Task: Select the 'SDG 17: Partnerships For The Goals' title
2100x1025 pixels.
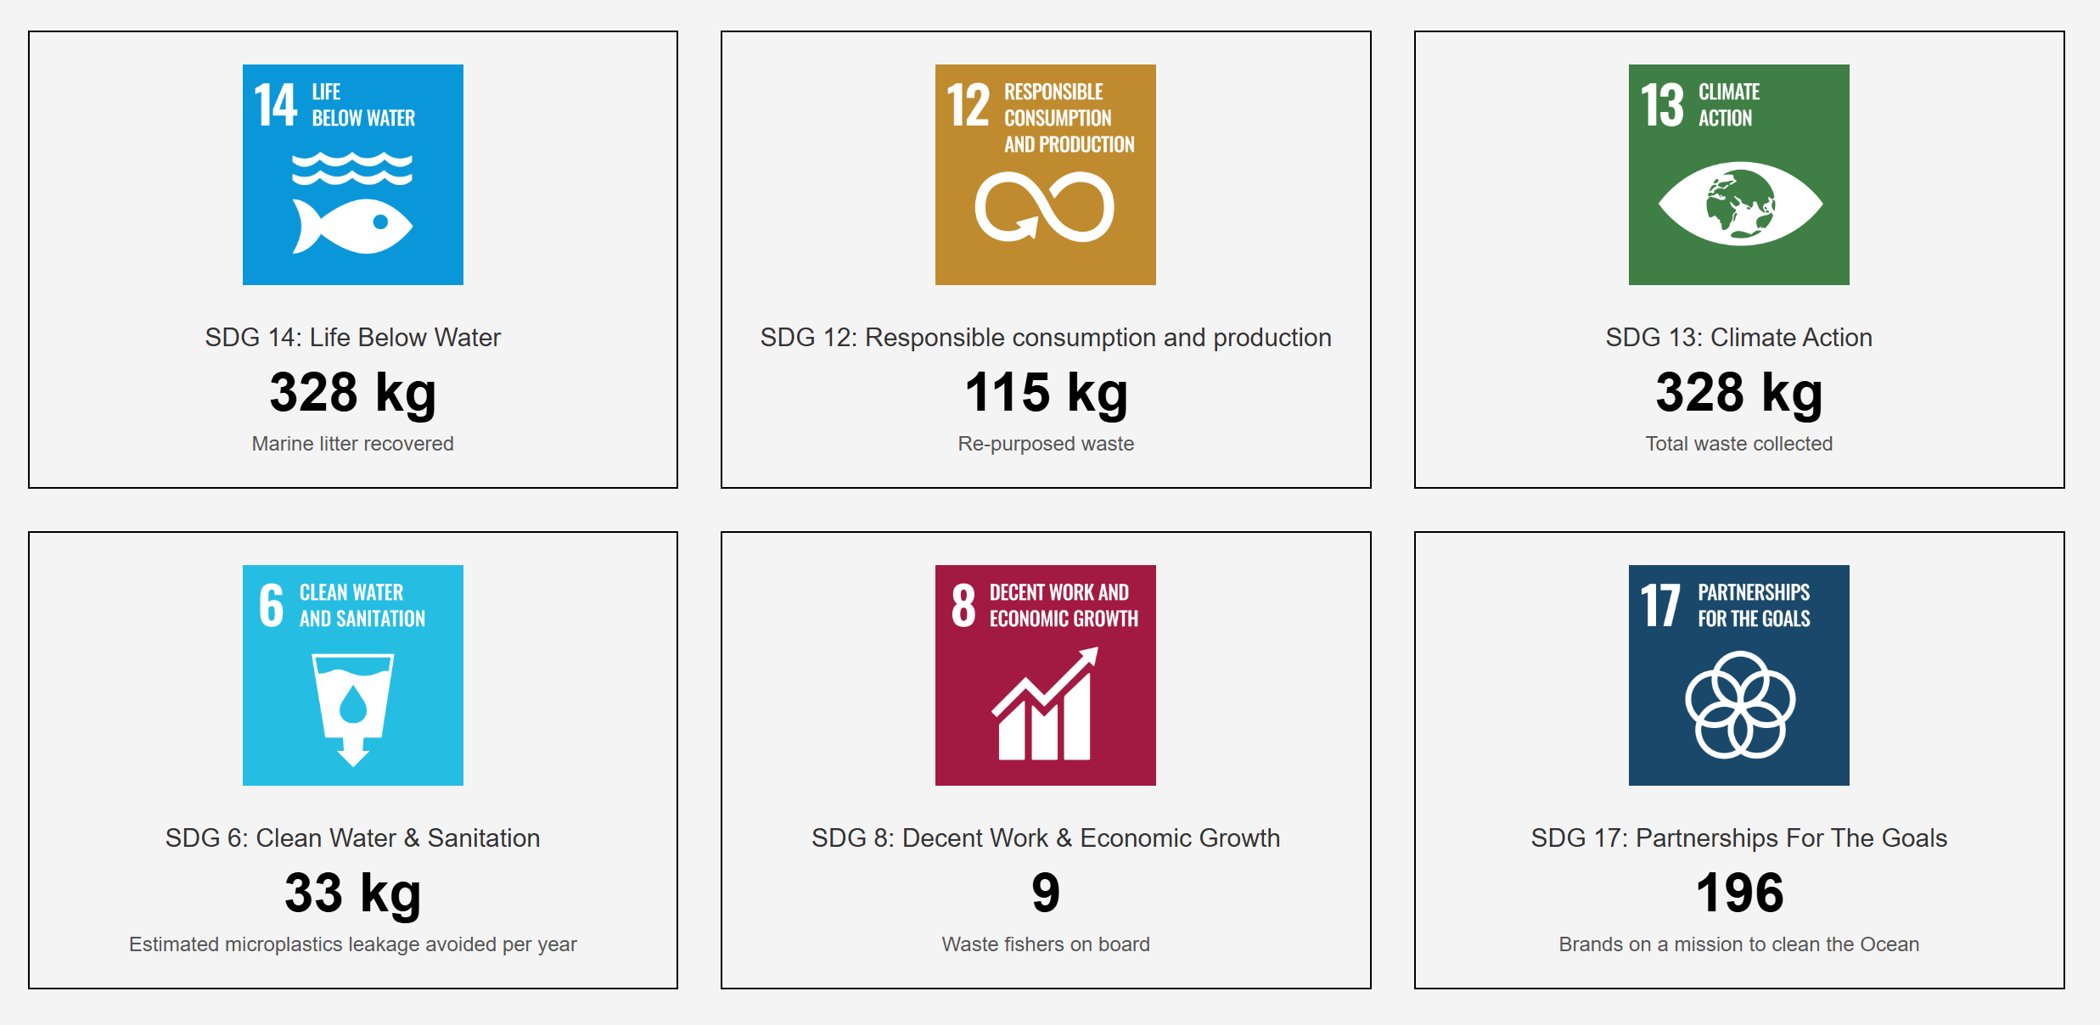Action: 1739,838
